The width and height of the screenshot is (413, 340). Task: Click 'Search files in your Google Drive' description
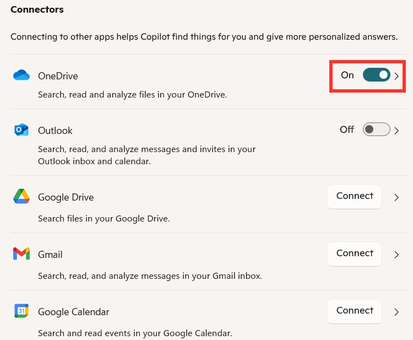point(104,219)
